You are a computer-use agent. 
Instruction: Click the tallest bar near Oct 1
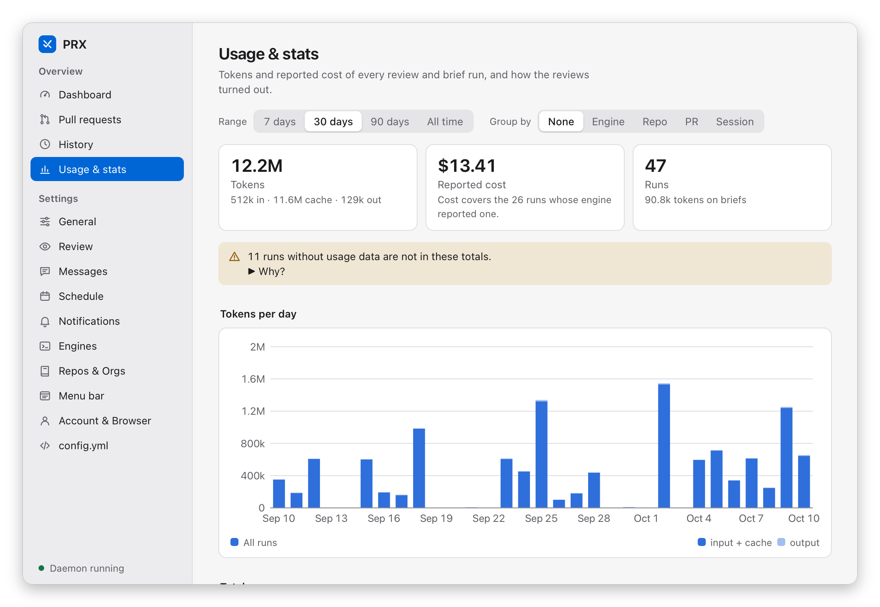(x=664, y=446)
